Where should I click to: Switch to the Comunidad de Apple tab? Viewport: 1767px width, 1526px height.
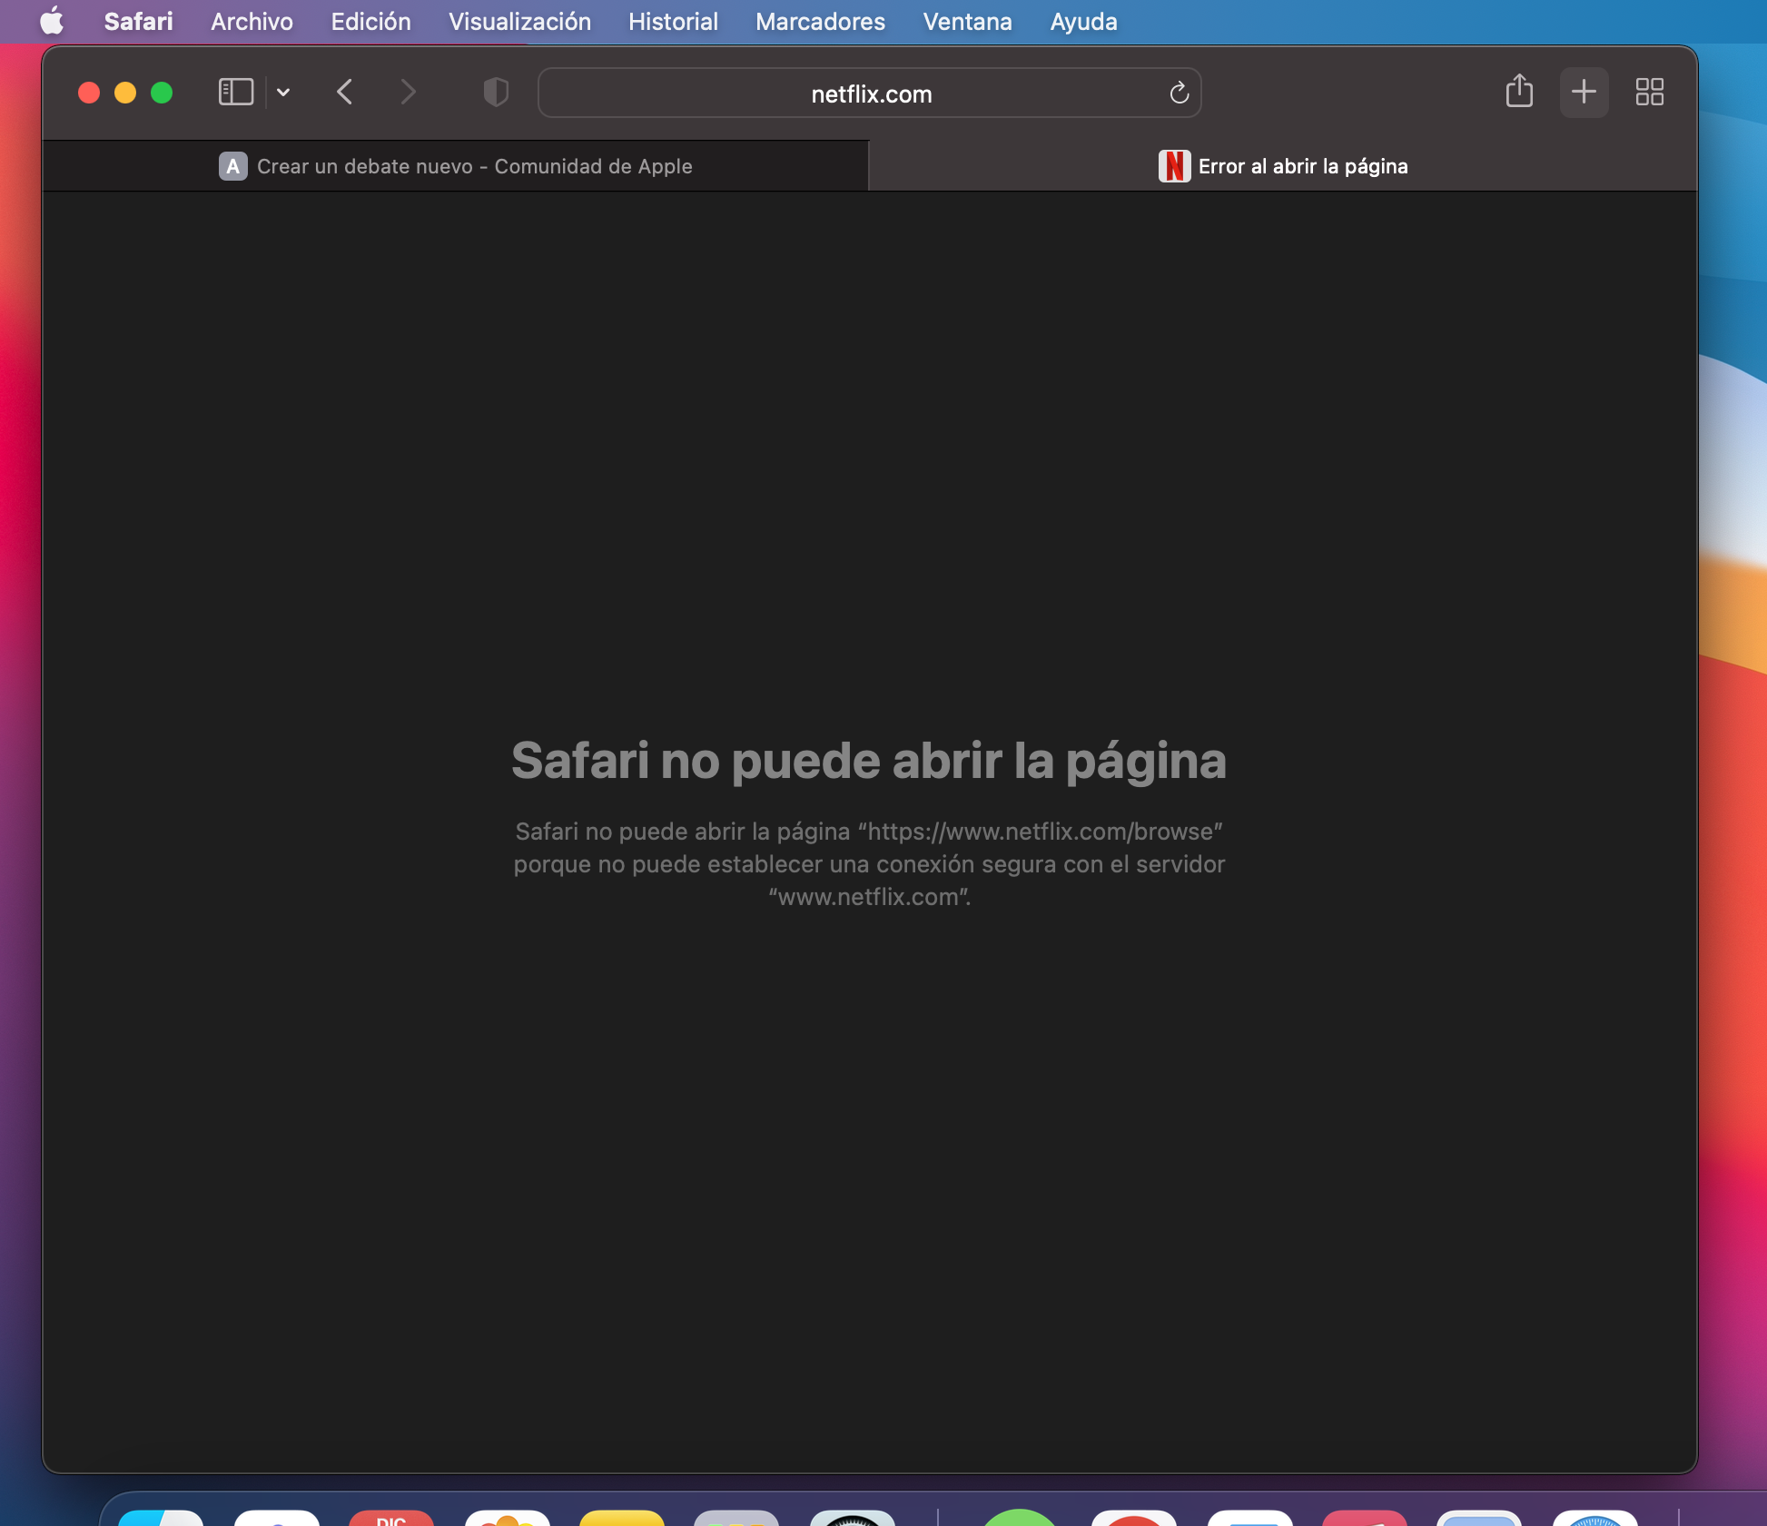point(456,166)
